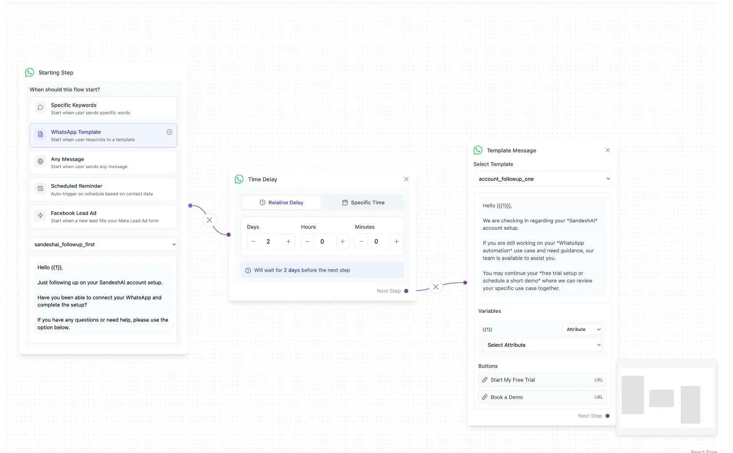Click the Starting Step template message preview

[x=103, y=299]
